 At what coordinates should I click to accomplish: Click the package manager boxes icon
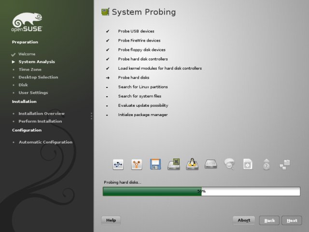point(285,164)
